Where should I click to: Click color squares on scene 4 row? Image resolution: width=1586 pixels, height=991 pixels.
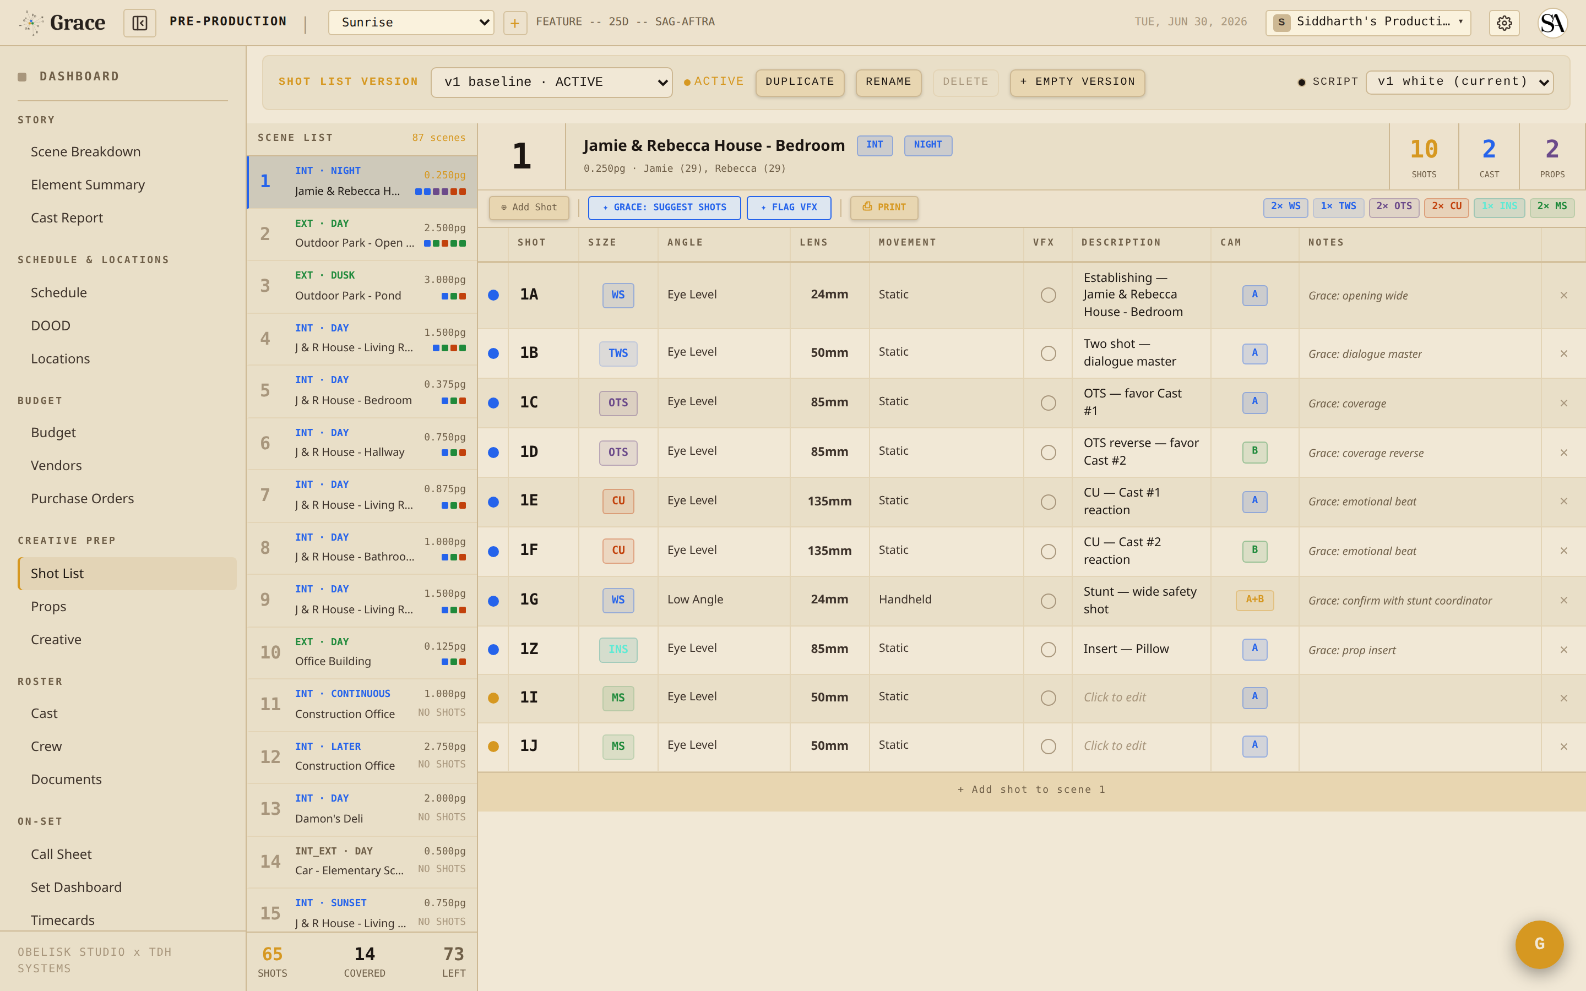(449, 348)
